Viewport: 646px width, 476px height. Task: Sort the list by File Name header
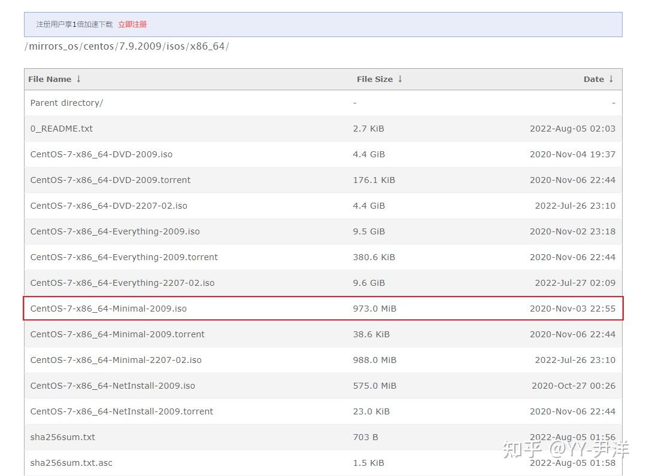click(50, 79)
